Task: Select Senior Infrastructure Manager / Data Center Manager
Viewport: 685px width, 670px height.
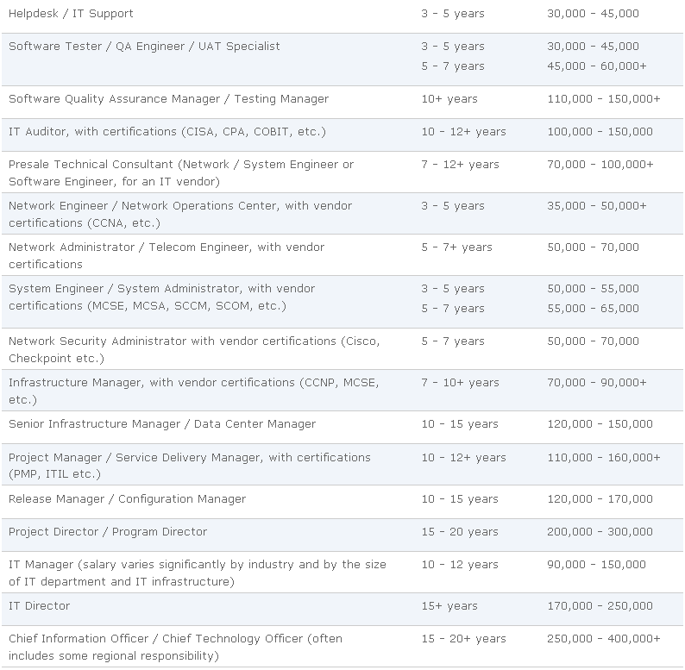Action: tap(162, 424)
